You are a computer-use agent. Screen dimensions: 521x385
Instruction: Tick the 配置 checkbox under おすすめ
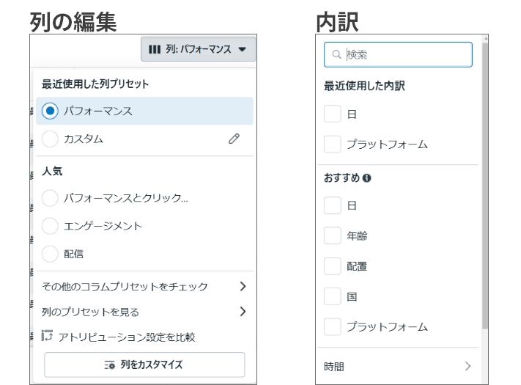point(332,266)
